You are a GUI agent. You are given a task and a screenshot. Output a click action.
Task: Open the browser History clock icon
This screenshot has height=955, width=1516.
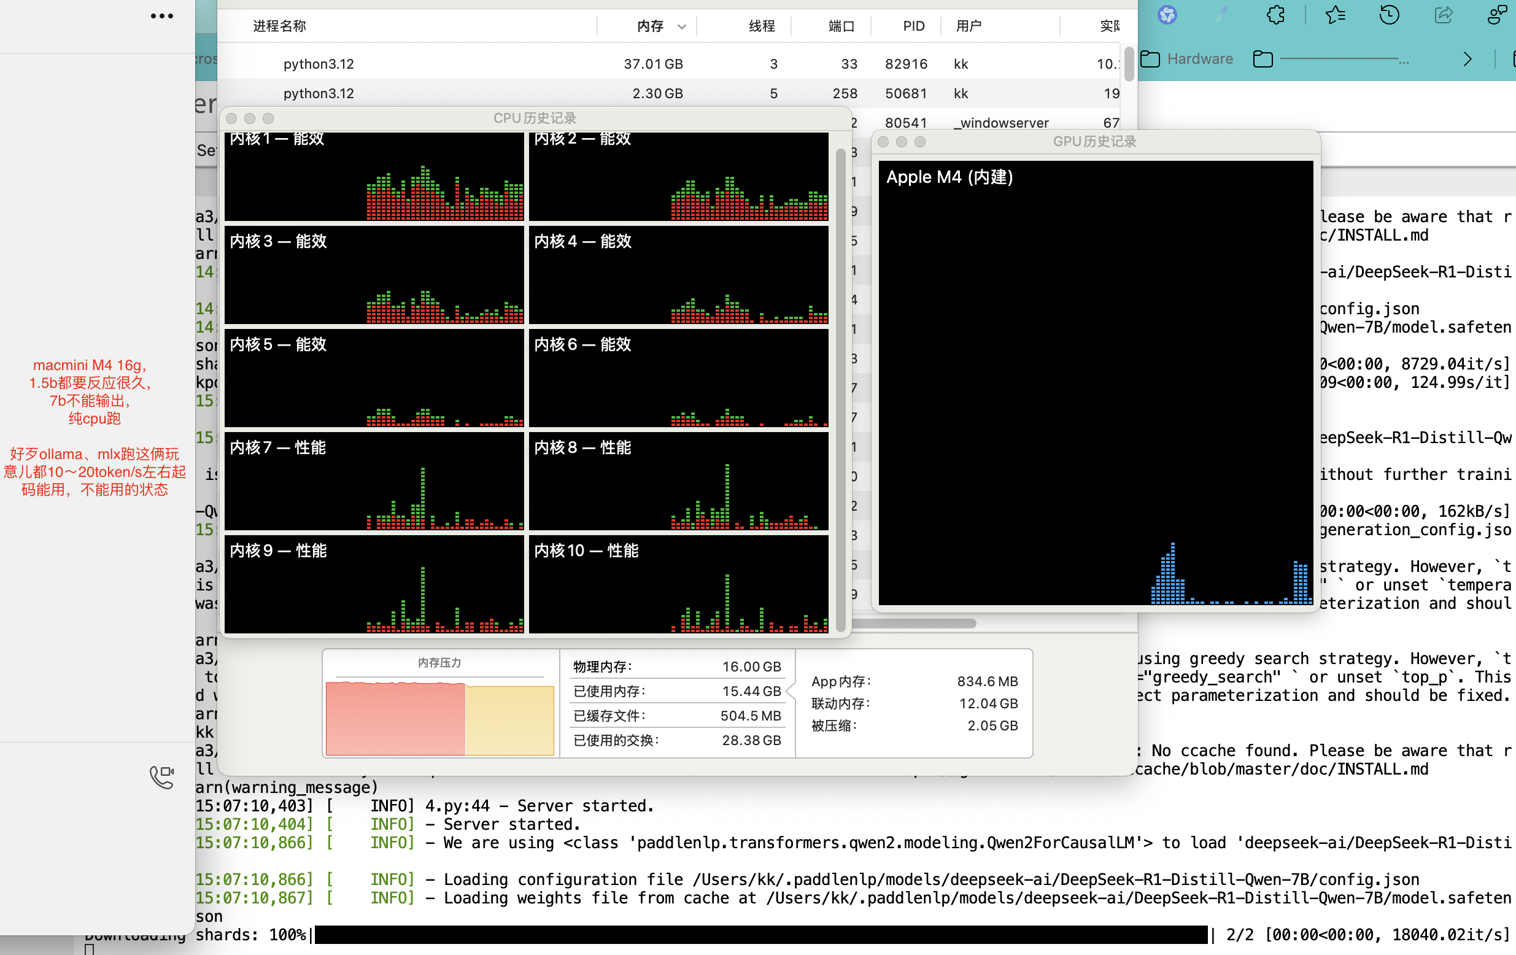(1389, 15)
